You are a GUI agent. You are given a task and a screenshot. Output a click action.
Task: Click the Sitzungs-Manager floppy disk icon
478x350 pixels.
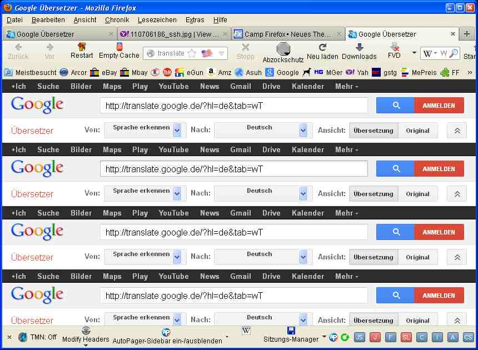[291, 331]
